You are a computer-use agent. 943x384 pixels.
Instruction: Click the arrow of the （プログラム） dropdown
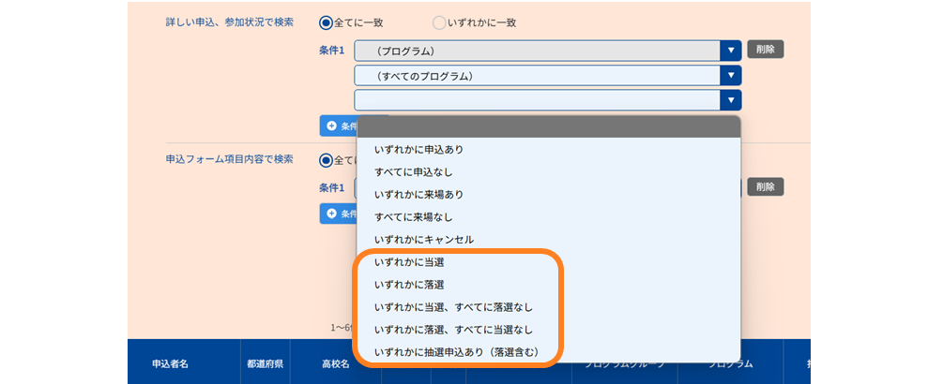(x=731, y=51)
